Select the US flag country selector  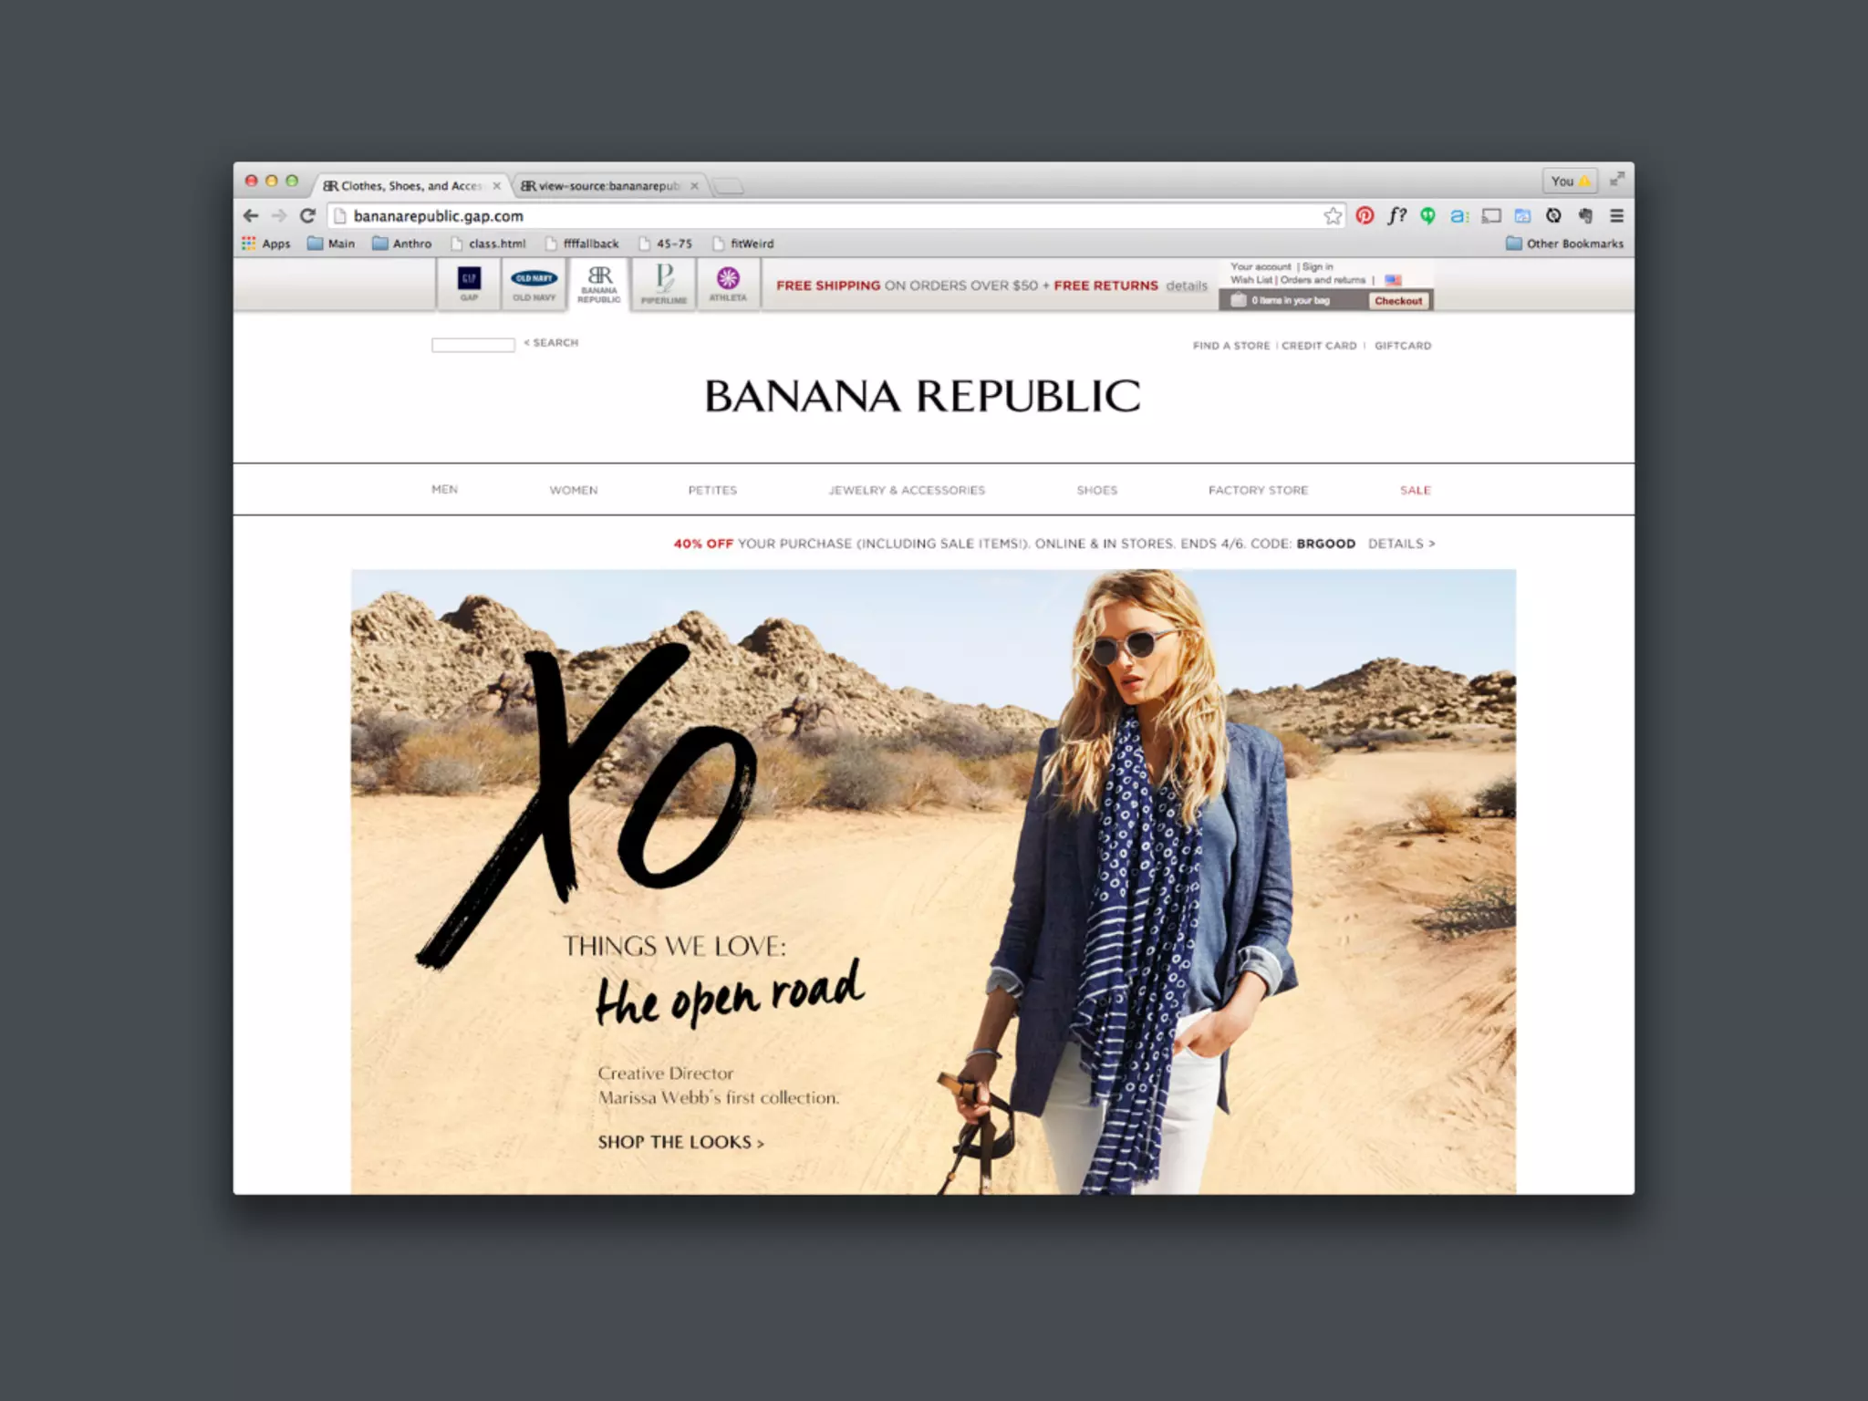tap(1393, 280)
